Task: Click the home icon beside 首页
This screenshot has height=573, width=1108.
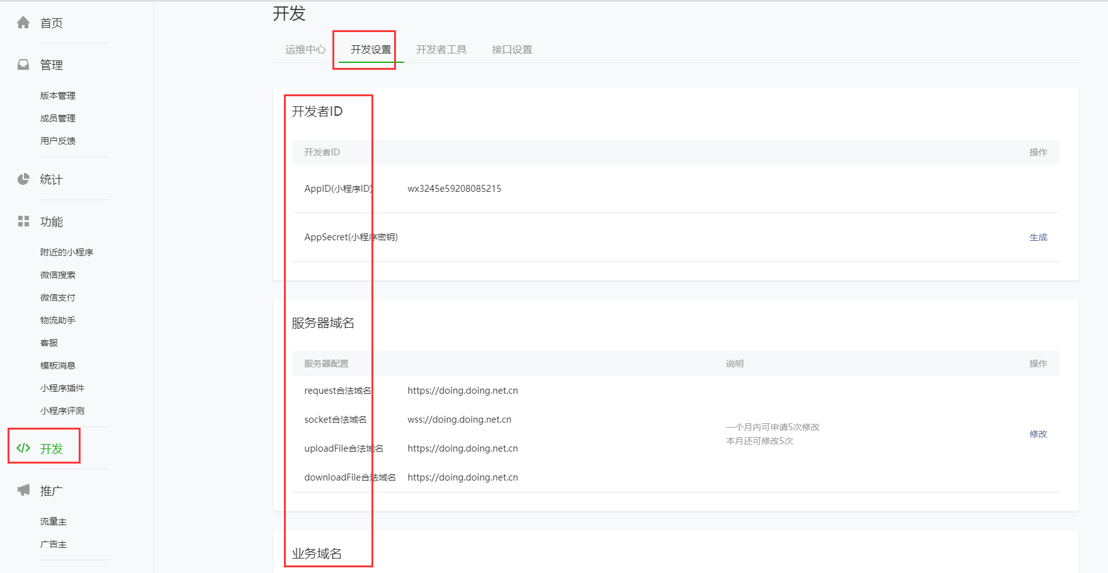Action: tap(23, 23)
